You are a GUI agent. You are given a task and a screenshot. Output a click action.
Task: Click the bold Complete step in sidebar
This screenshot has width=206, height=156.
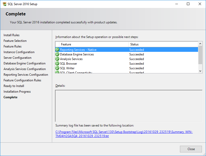pos(10,97)
